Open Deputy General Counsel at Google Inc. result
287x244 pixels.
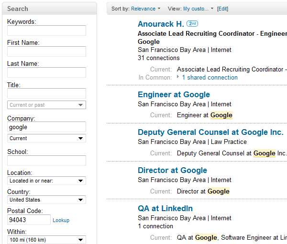(210, 132)
